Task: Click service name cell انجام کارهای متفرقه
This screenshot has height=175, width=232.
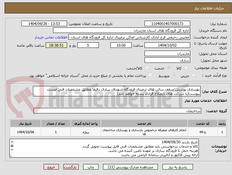Action: (x=144, y=132)
